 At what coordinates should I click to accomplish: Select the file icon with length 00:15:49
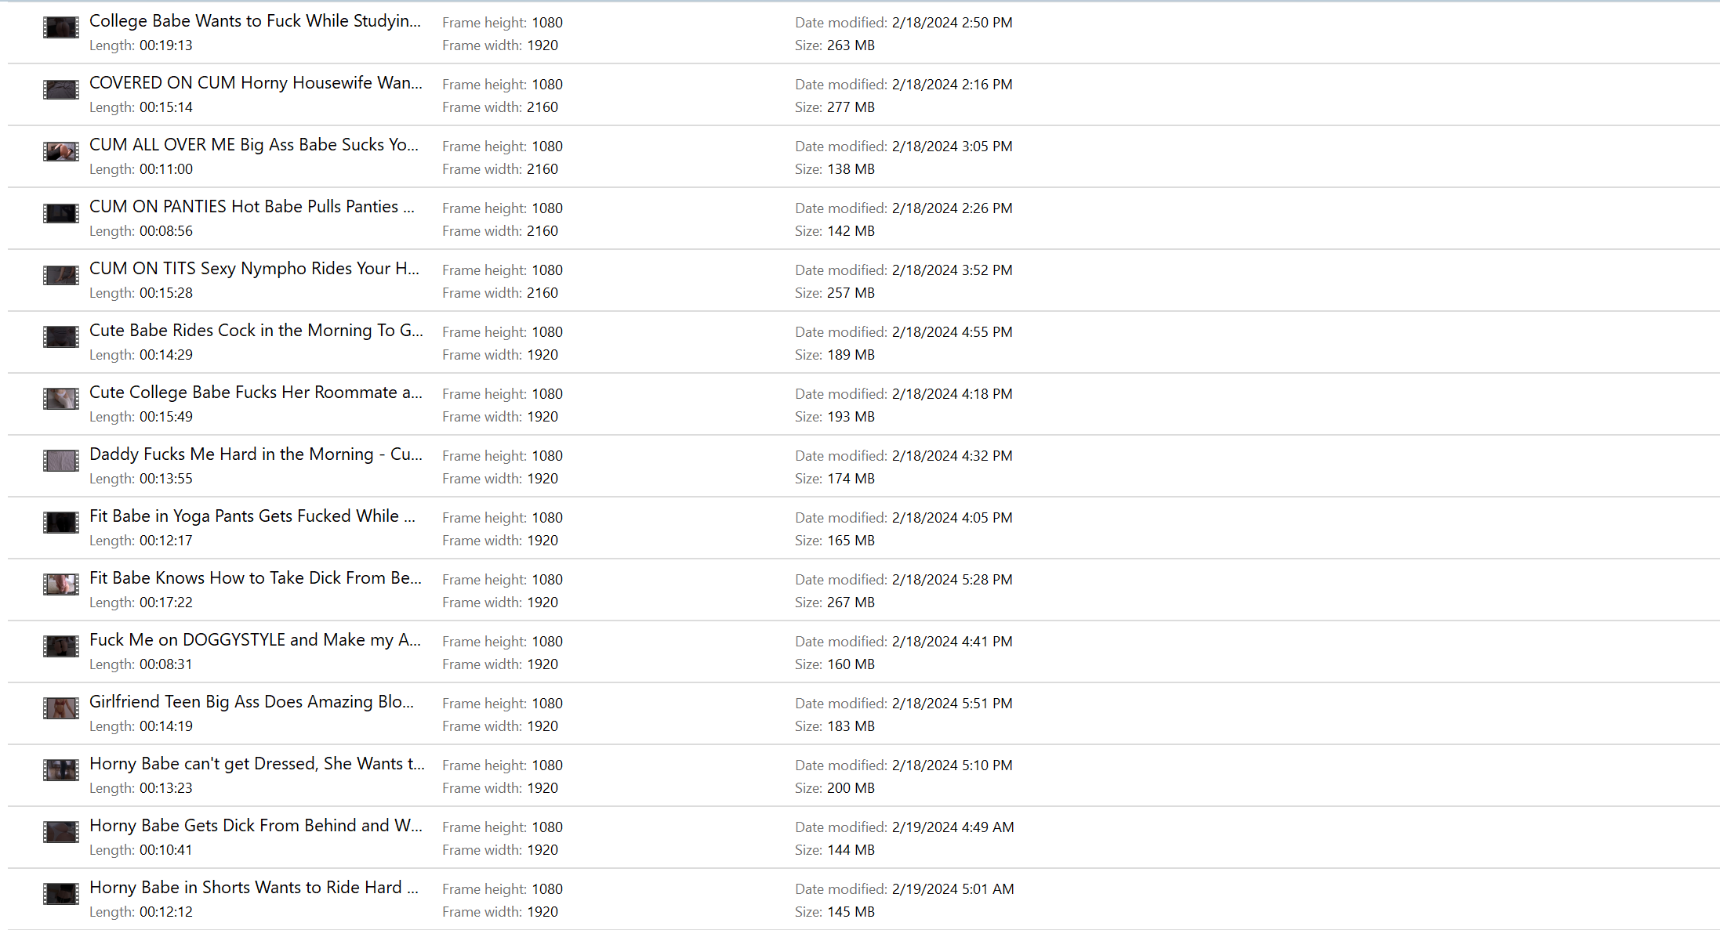click(60, 399)
